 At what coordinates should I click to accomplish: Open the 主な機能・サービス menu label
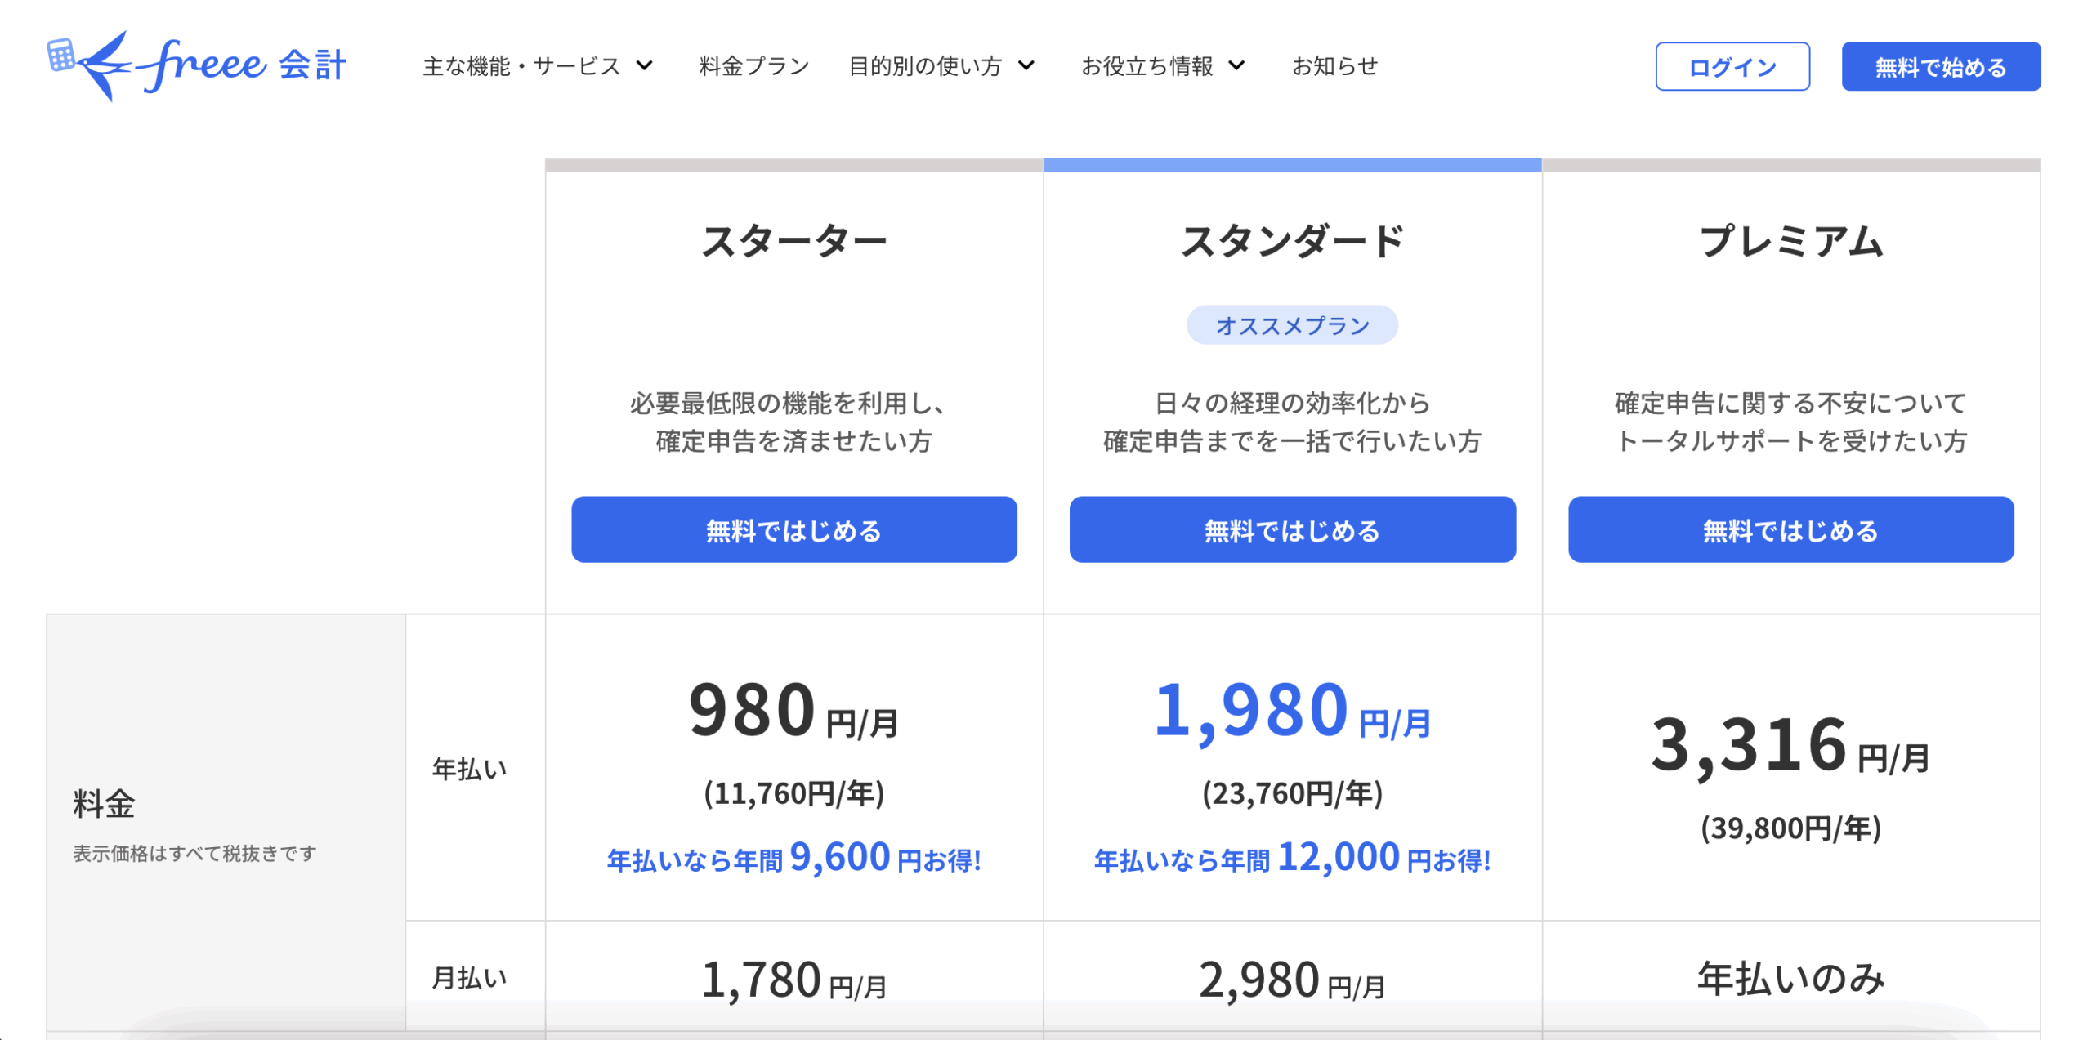pyautogui.click(x=521, y=66)
